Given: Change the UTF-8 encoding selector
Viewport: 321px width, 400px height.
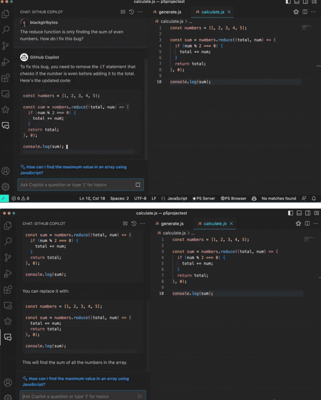Looking at the screenshot, I should (x=140, y=198).
